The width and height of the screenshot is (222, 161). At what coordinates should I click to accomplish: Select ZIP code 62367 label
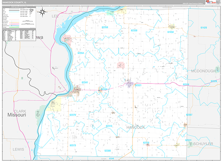pyautogui.click(x=189, y=114)
